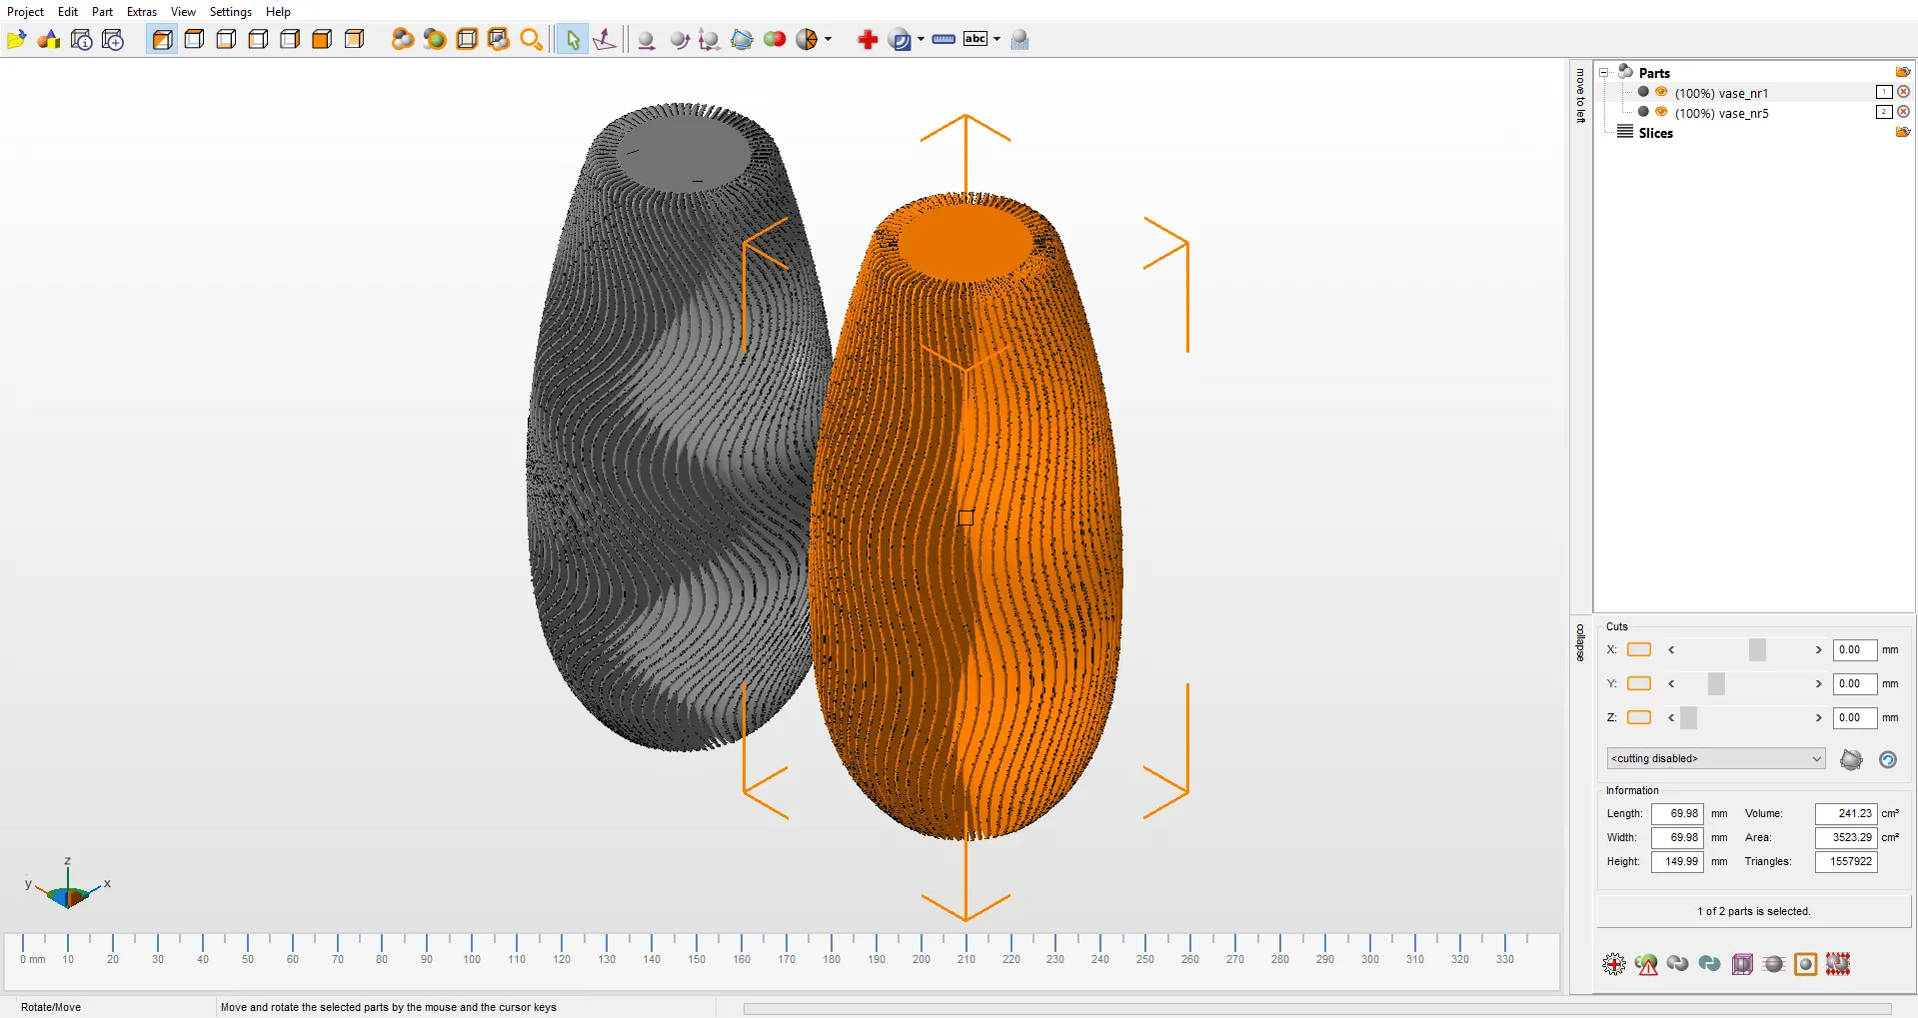Viewport: 1918px width, 1018px height.
Task: Toggle the X cut plane button
Action: pyautogui.click(x=1638, y=650)
